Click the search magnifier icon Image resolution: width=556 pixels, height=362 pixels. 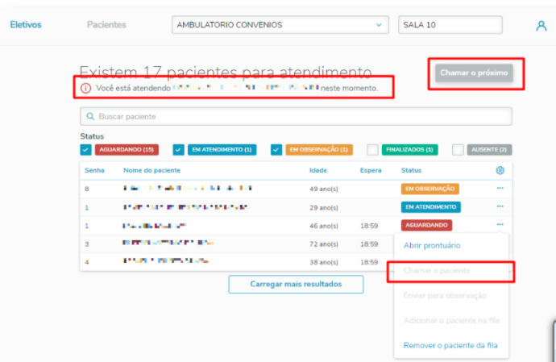click(x=90, y=116)
